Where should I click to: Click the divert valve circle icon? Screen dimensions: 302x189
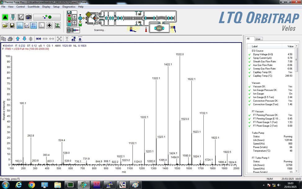(x=80, y=18)
